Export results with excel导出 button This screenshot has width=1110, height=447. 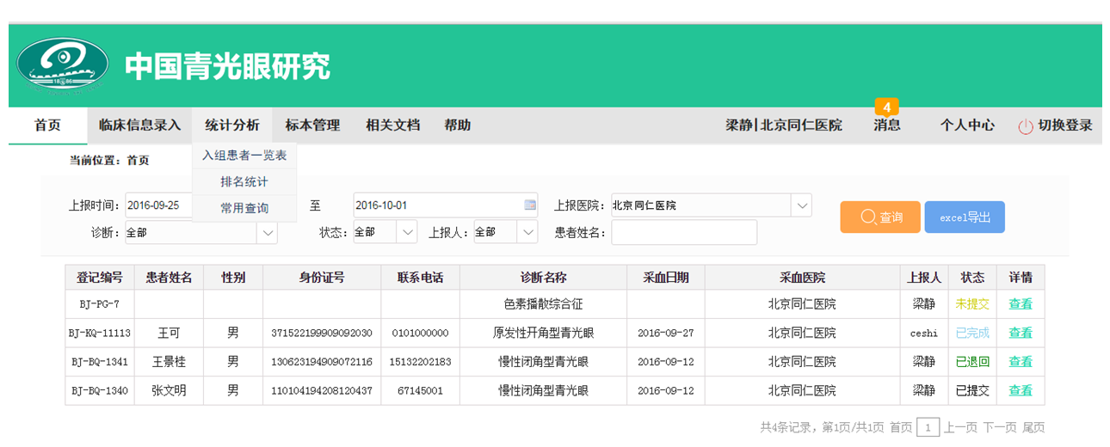(x=965, y=217)
